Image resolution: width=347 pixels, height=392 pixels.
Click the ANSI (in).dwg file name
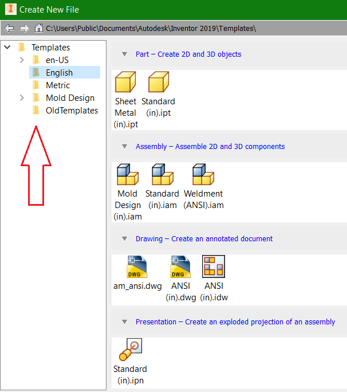click(x=181, y=292)
